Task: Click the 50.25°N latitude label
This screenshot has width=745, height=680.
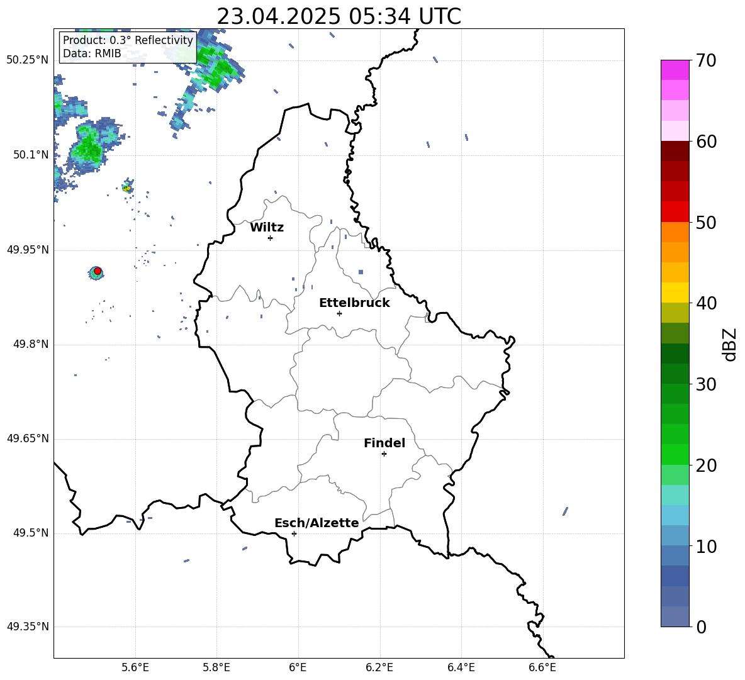Action: 28,60
